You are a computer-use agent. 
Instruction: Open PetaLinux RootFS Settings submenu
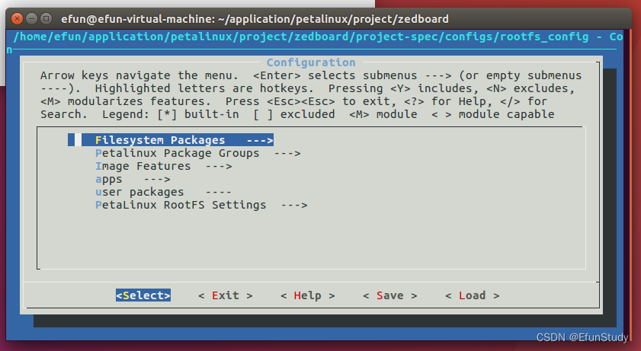pyautogui.click(x=201, y=205)
